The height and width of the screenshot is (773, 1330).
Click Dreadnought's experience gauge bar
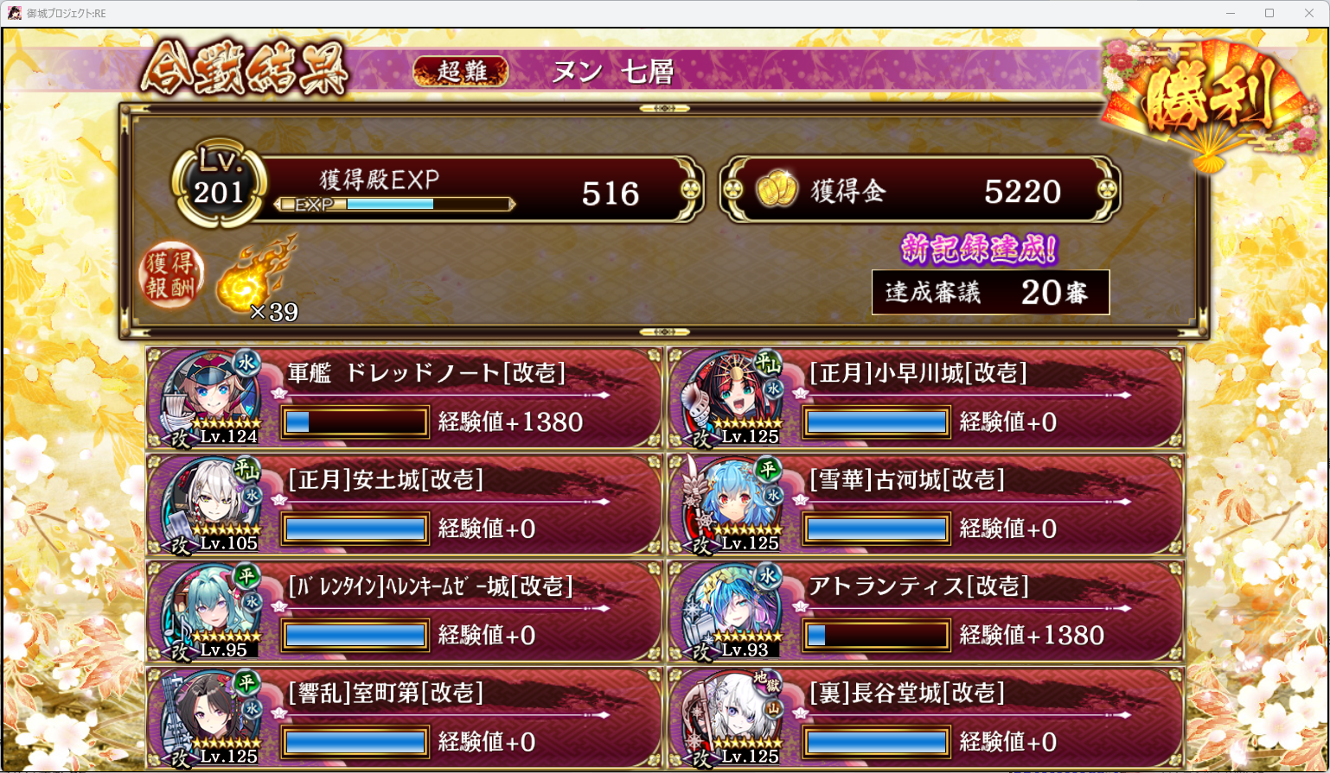pyautogui.click(x=355, y=422)
